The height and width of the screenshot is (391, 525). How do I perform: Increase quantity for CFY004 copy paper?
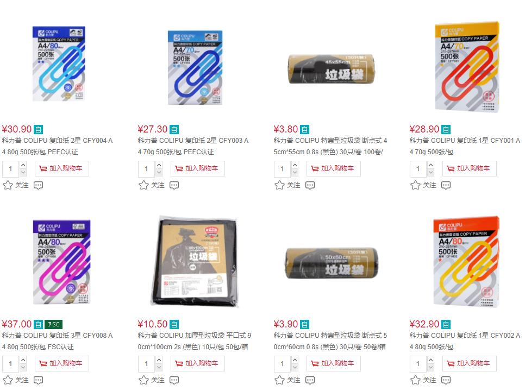(23, 165)
